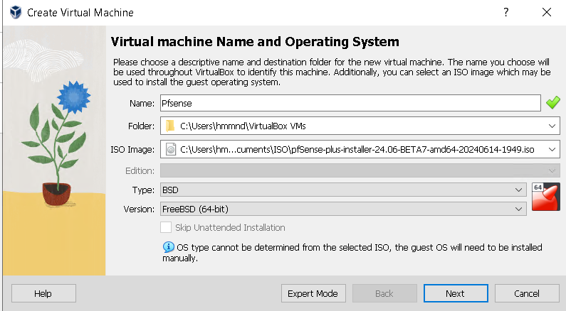
Task: Click the Virtual machine Name and Operating System heading
Action: (x=255, y=42)
